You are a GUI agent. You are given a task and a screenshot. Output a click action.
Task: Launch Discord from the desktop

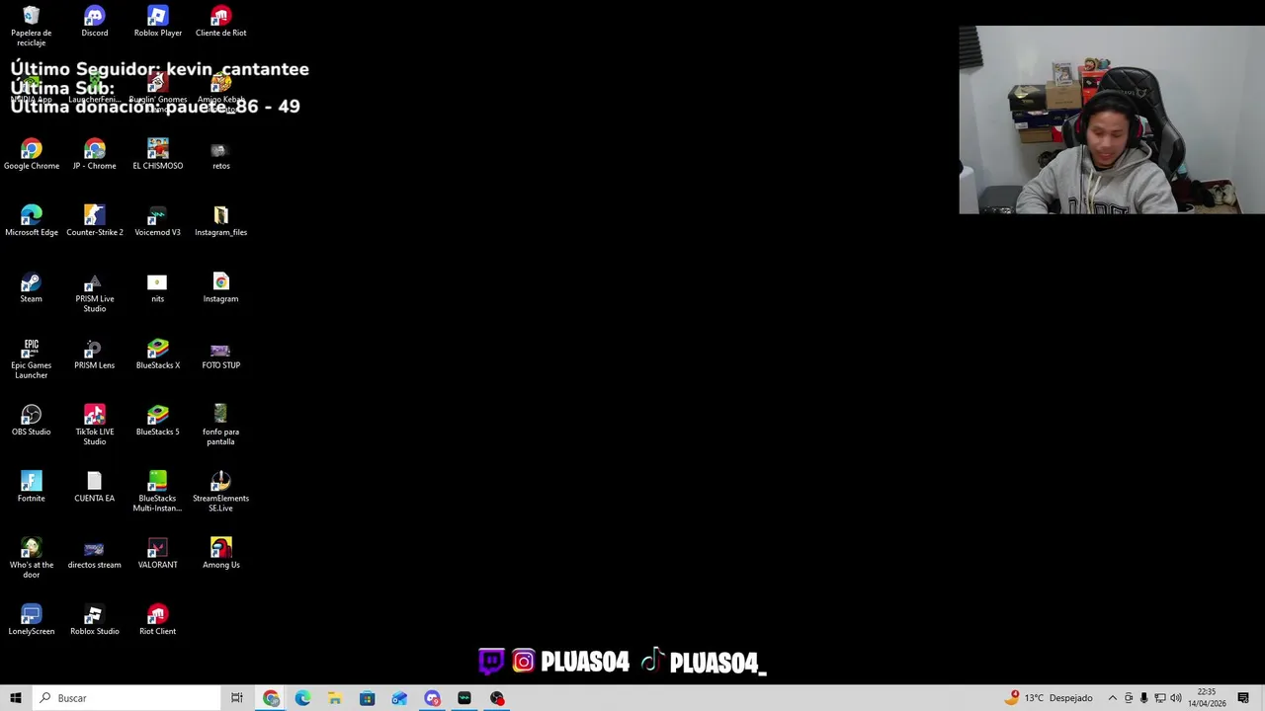pyautogui.click(x=94, y=22)
